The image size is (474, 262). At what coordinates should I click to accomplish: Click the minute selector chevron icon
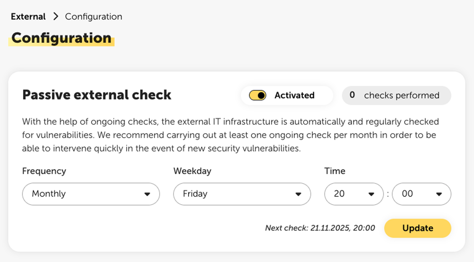(440, 194)
